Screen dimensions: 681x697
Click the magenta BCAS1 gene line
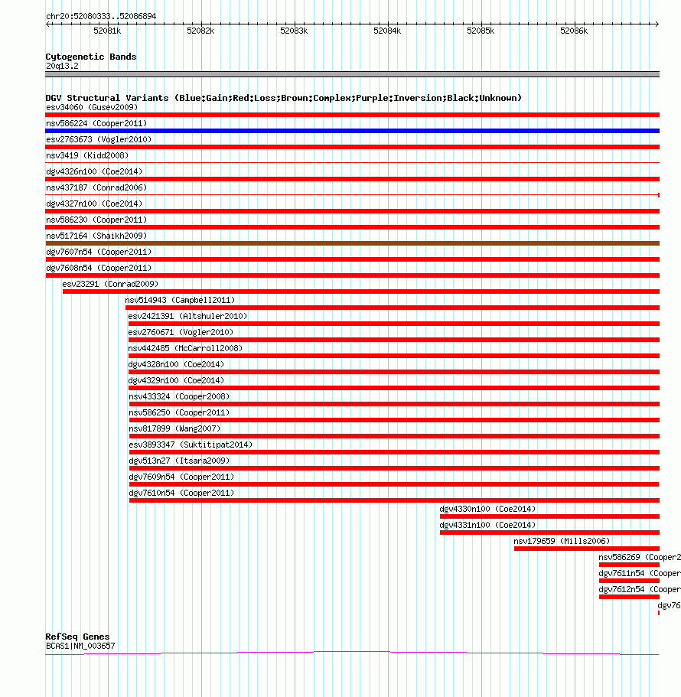coord(352,653)
